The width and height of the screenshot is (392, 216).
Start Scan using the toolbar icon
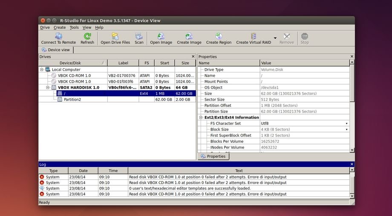[x=139, y=37]
